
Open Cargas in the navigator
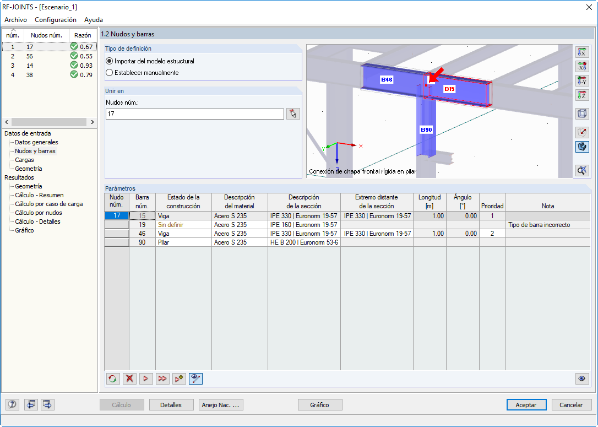click(x=24, y=160)
